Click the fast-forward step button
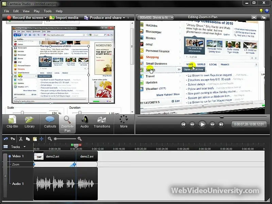The image size is (272, 204). point(212,124)
